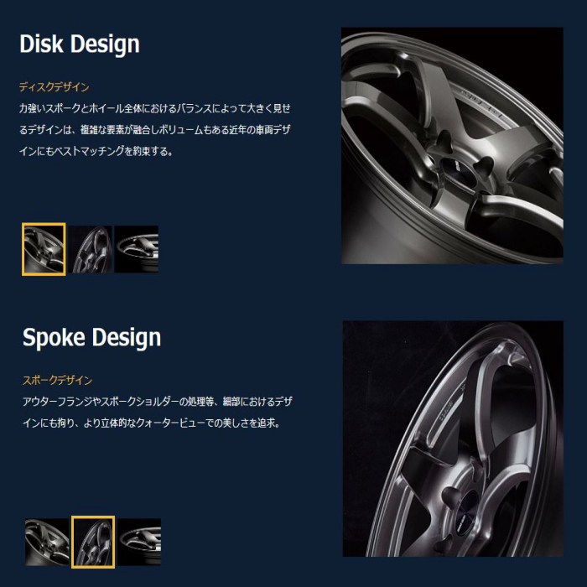
Task: Open the large Spoke Design wheel photo
Action: click(453, 439)
